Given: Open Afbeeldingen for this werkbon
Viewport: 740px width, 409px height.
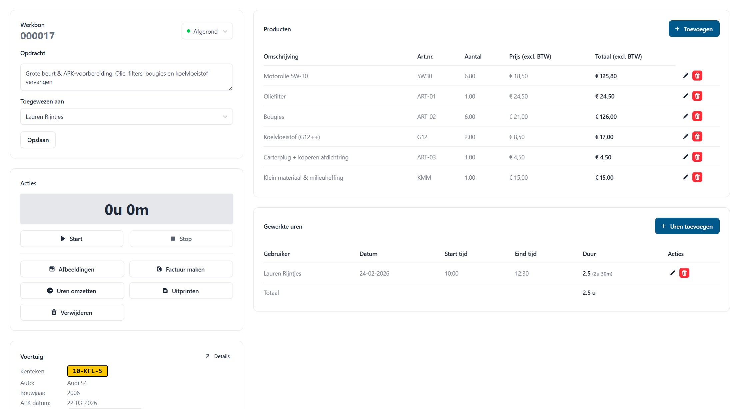Looking at the screenshot, I should (x=72, y=269).
